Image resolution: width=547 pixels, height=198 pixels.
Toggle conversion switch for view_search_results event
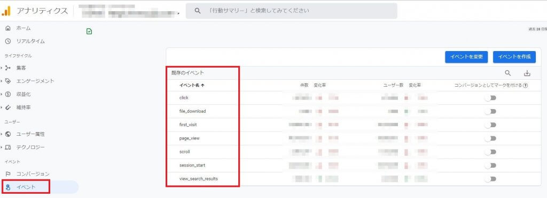[x=490, y=179]
